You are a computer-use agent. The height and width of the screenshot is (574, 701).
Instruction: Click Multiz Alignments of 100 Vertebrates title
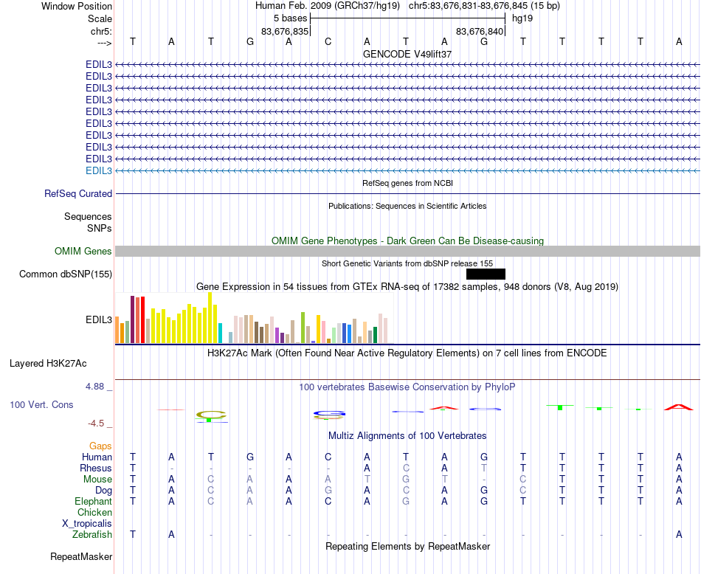(x=407, y=436)
